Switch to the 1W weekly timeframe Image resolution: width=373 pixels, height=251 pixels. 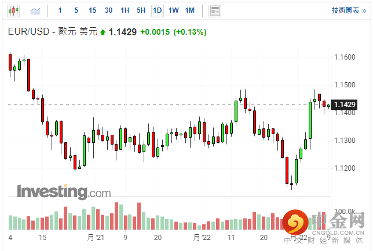point(174,10)
